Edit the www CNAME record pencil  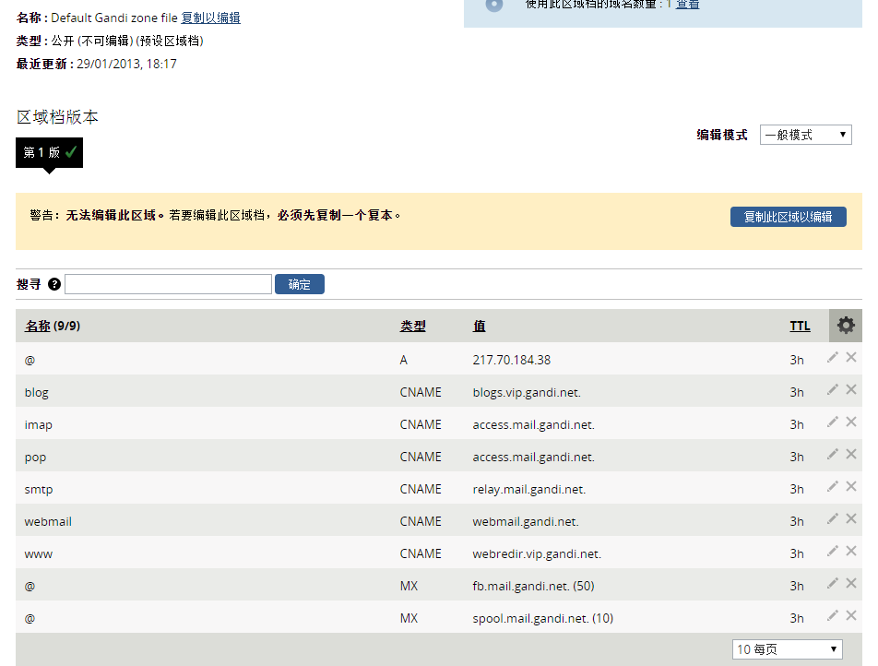(x=833, y=551)
